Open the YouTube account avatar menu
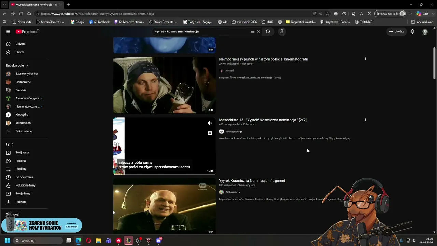The image size is (437, 246). pyautogui.click(x=425, y=32)
